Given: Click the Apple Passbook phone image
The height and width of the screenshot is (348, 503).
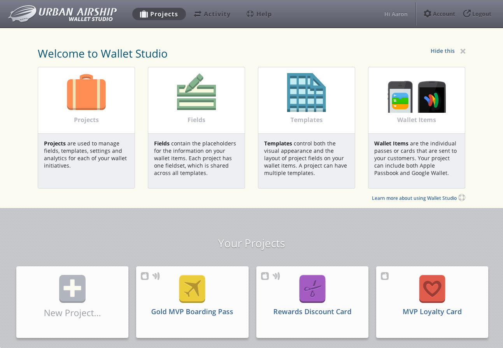Looking at the screenshot, I should pyautogui.click(x=400, y=97).
